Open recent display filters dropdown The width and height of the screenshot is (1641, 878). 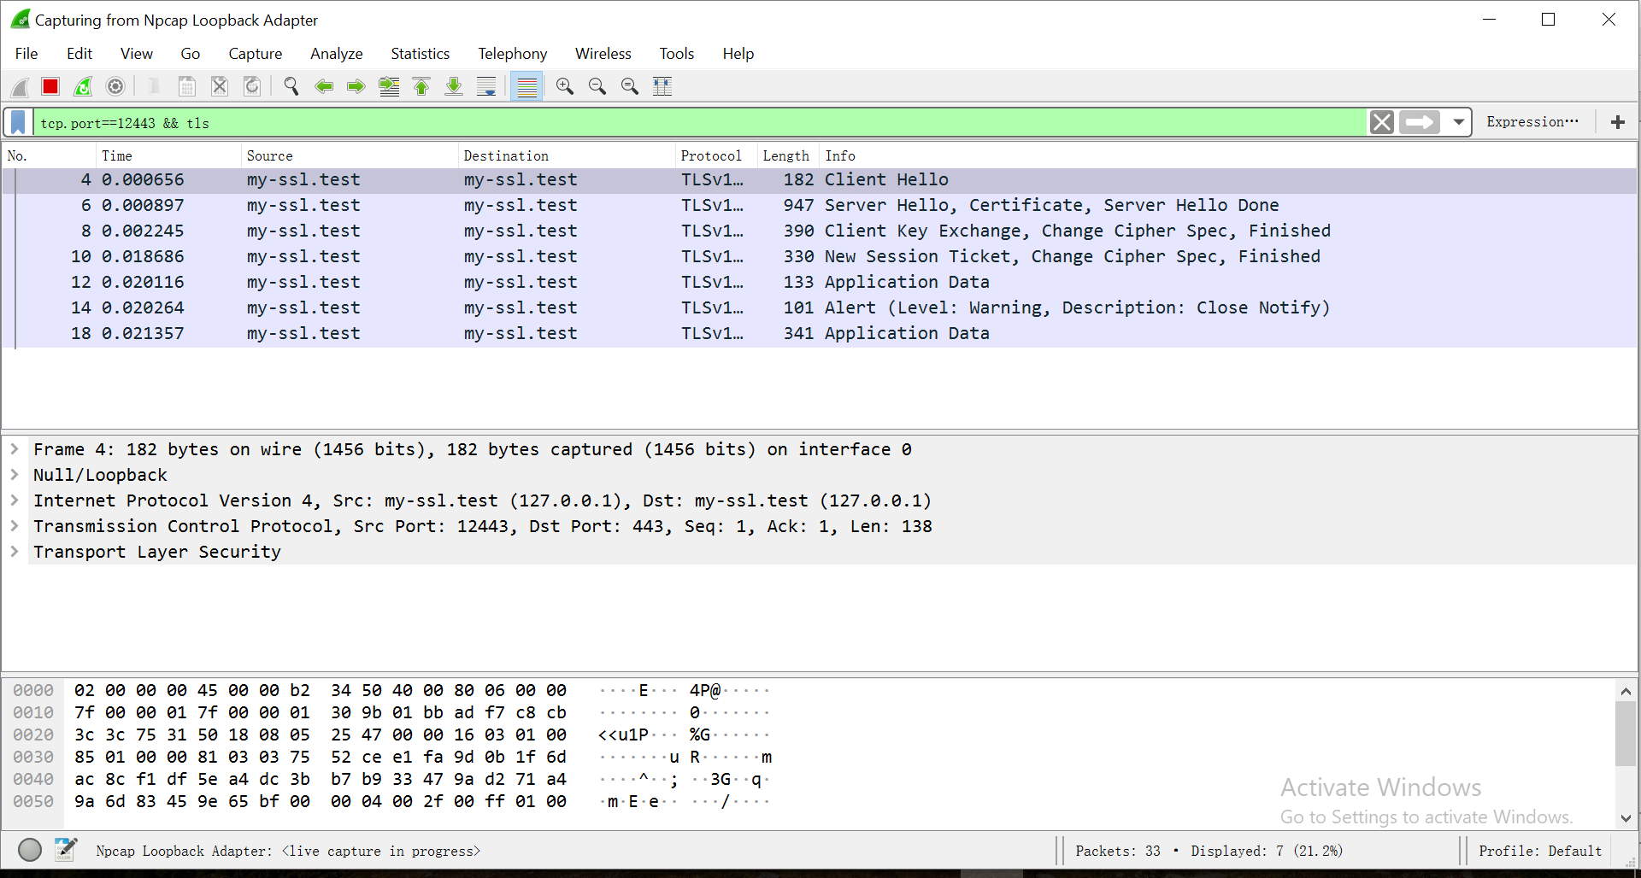[1459, 122]
